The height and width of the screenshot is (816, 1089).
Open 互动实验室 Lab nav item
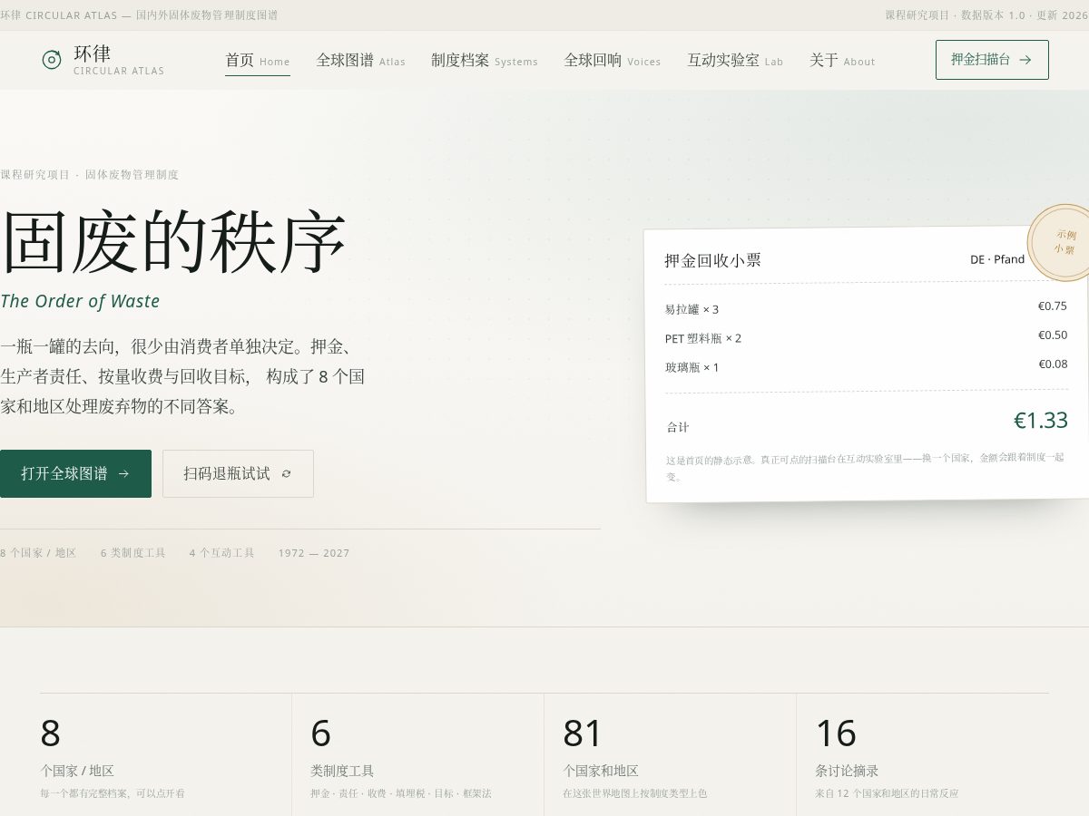tap(735, 60)
